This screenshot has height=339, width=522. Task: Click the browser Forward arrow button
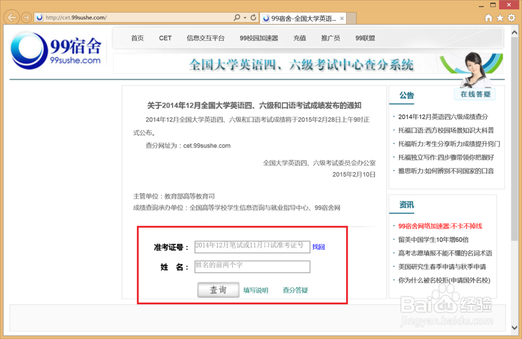26,17
